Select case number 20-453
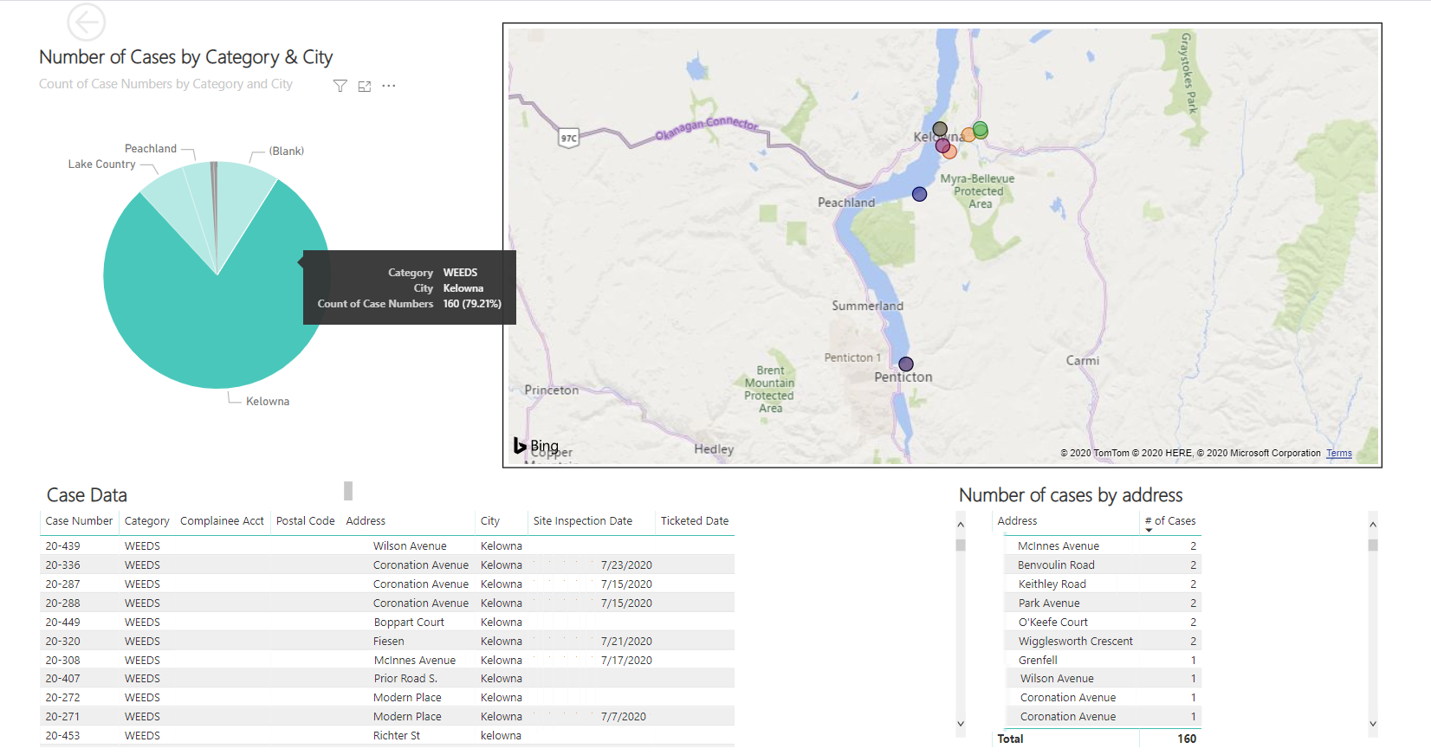This screenshot has width=1431, height=755. point(62,736)
